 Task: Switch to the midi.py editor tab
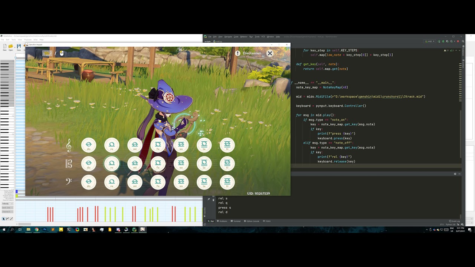[218, 42]
